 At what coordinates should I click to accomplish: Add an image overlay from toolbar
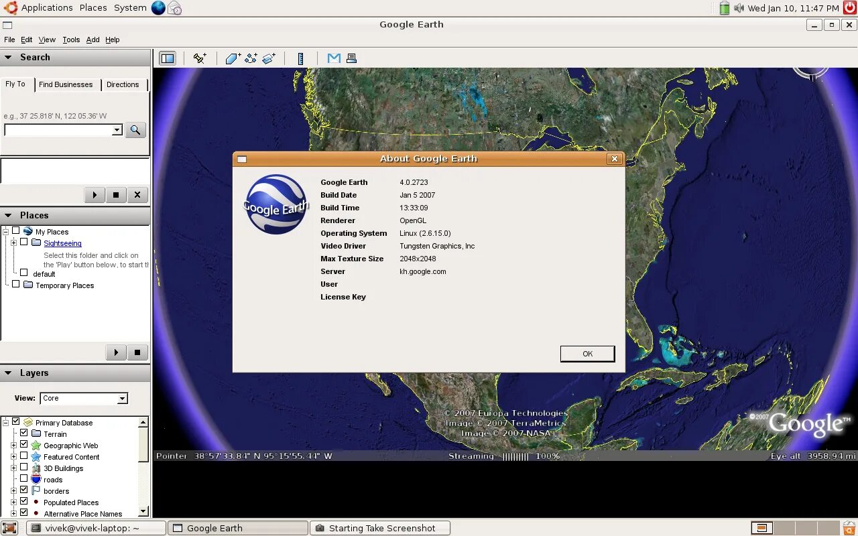pos(269,58)
